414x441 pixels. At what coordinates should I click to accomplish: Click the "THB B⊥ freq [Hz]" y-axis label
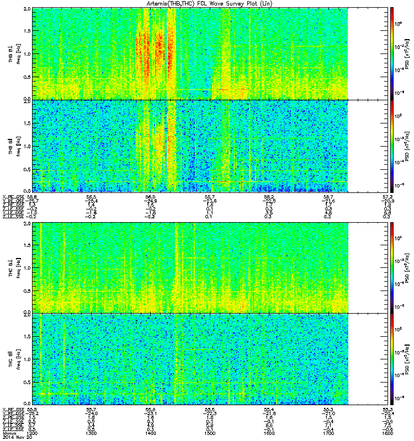pyautogui.click(x=14, y=54)
